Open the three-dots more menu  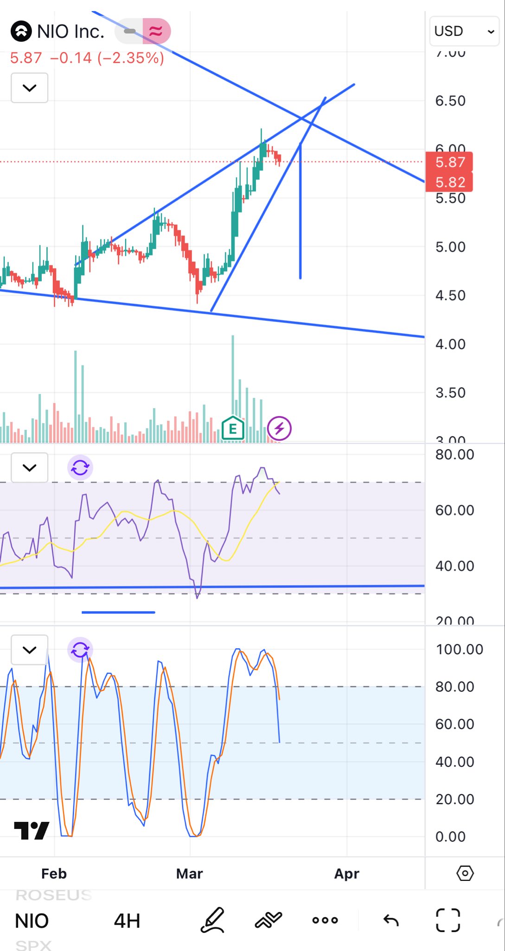[x=325, y=920]
